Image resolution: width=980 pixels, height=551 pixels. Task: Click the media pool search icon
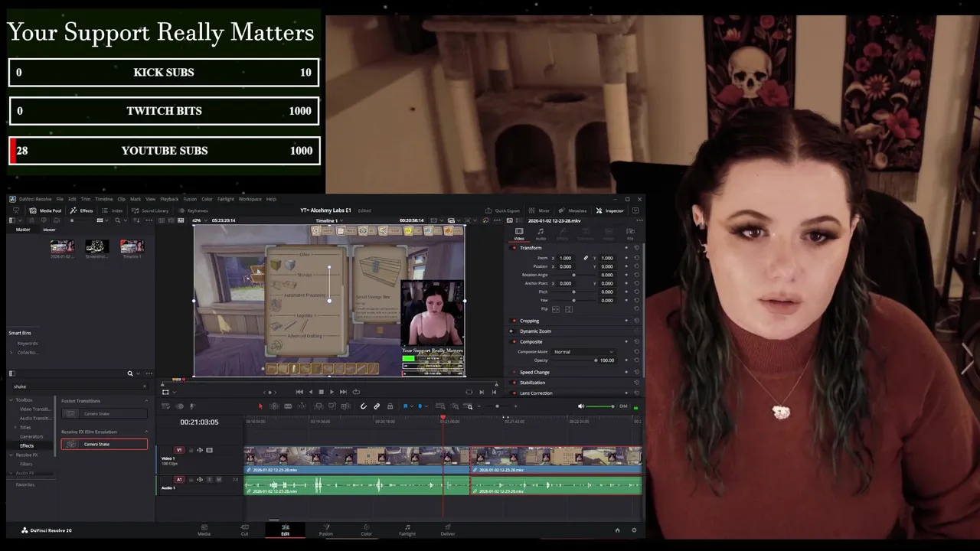pyautogui.click(x=118, y=220)
